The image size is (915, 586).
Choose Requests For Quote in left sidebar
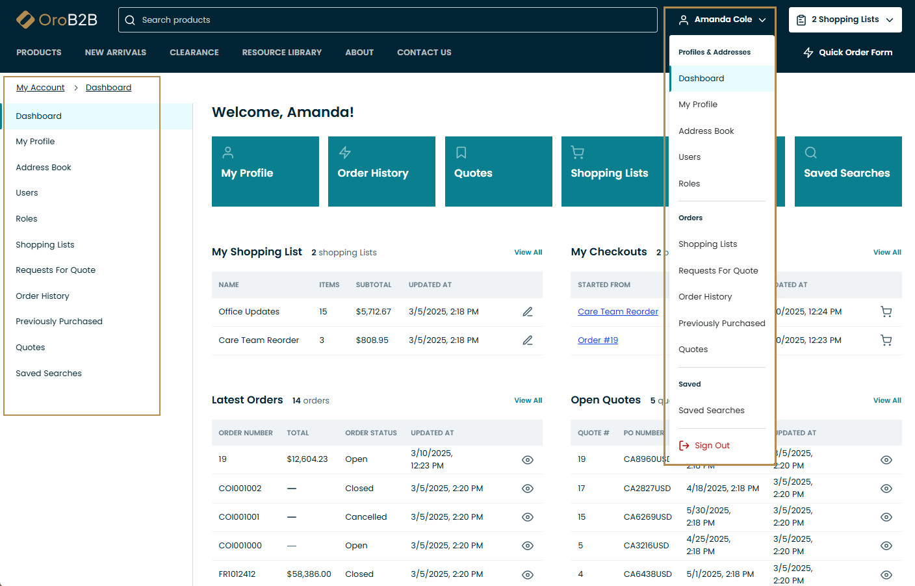tap(55, 270)
